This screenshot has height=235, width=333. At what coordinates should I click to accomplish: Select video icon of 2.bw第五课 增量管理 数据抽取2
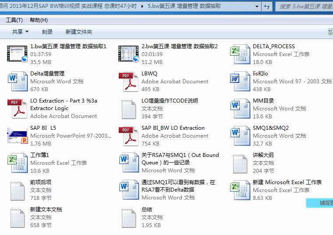tap(129, 54)
